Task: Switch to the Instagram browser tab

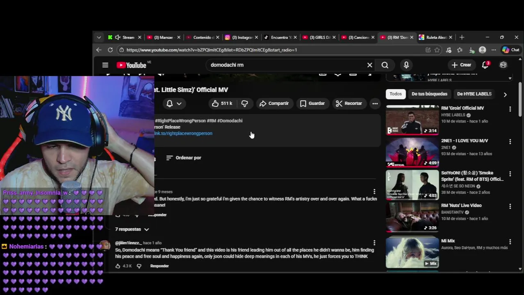Action: point(241,37)
